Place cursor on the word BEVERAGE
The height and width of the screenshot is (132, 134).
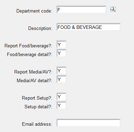[x=89, y=27]
